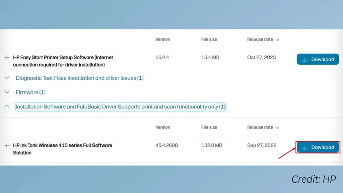The height and width of the screenshot is (193, 343).
Task: Click the upper Version column header
Action: (162, 39)
